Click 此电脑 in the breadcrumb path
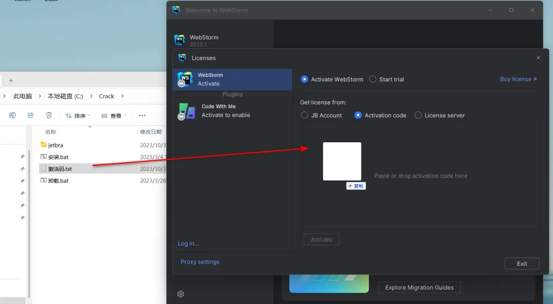The width and height of the screenshot is (553, 304). click(23, 96)
